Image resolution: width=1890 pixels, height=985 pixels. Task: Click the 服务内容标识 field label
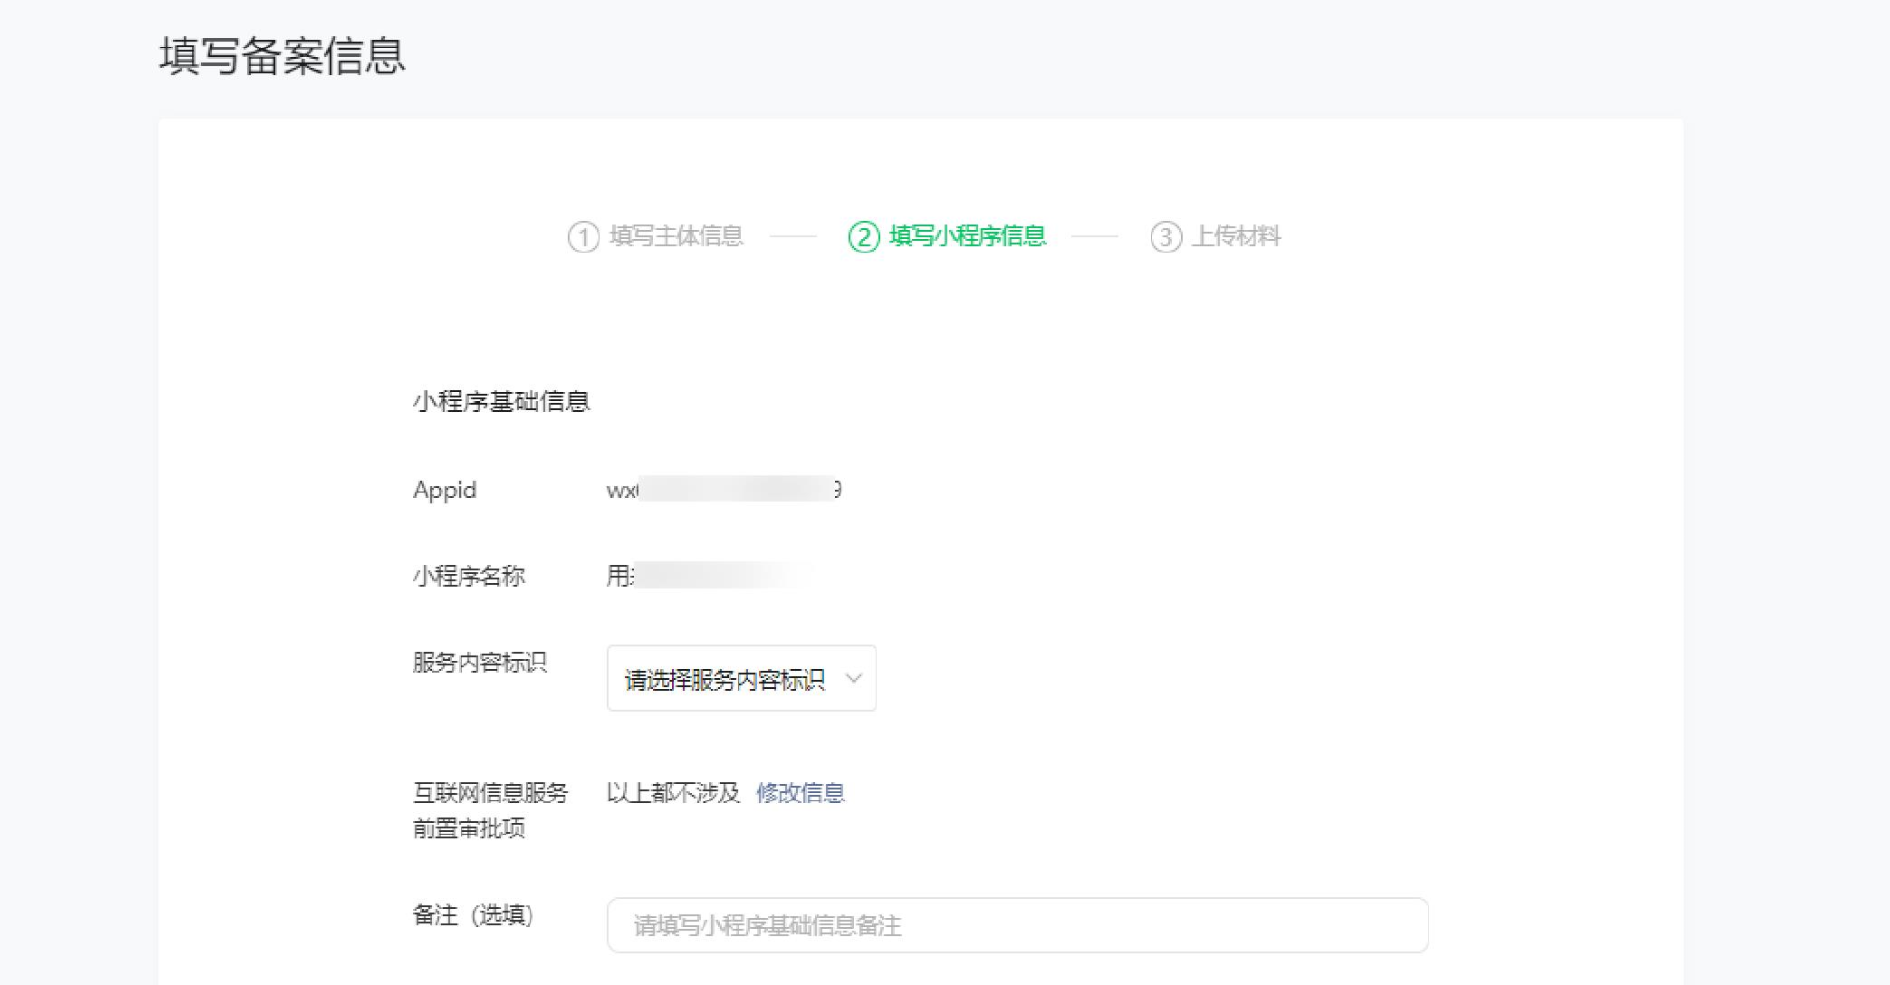point(479,663)
